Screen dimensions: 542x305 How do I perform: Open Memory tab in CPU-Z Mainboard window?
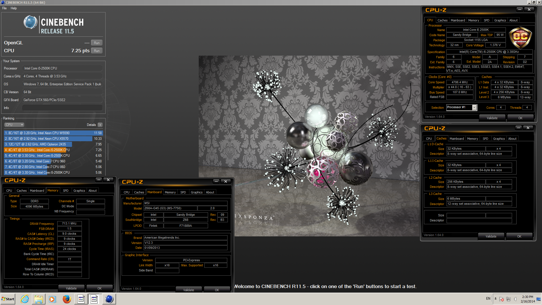coord(170,192)
